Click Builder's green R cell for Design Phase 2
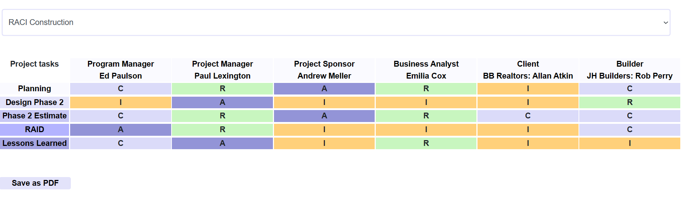Viewport: 685px width, 210px height. point(629,102)
